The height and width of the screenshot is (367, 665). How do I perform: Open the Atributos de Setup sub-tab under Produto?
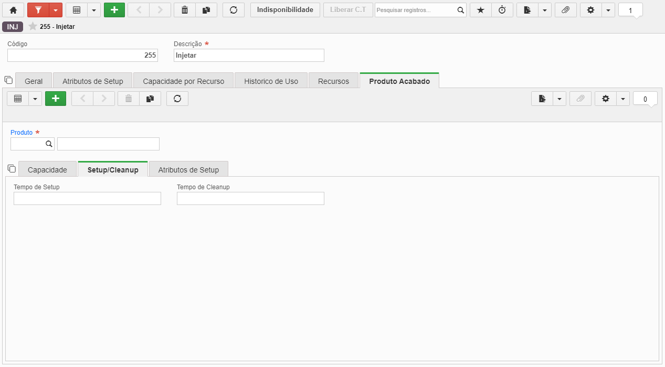[x=188, y=170]
